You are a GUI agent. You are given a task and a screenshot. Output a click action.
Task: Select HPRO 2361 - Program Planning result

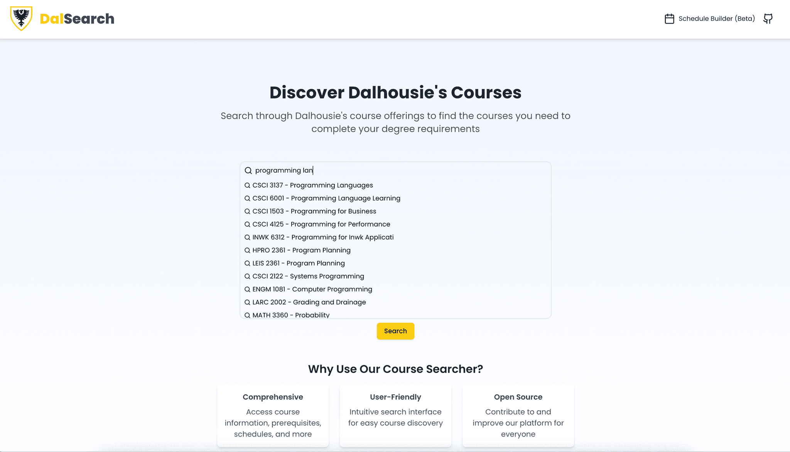coord(301,250)
